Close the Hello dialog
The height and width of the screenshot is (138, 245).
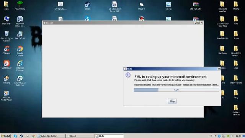(x=219, y=69)
